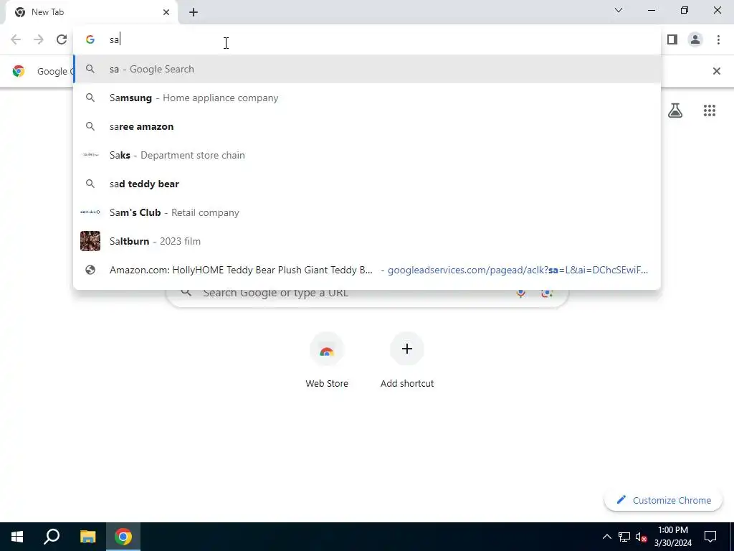Go back using the back arrow
This screenshot has width=734, height=551.
pos(16,39)
